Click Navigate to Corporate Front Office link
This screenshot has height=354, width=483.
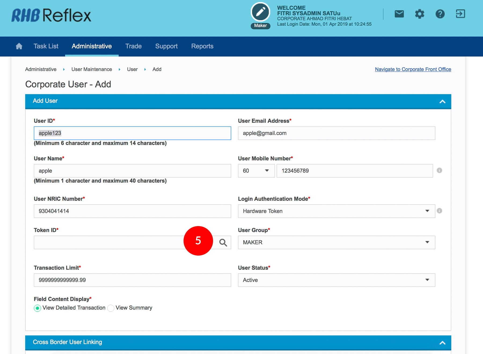(x=413, y=69)
